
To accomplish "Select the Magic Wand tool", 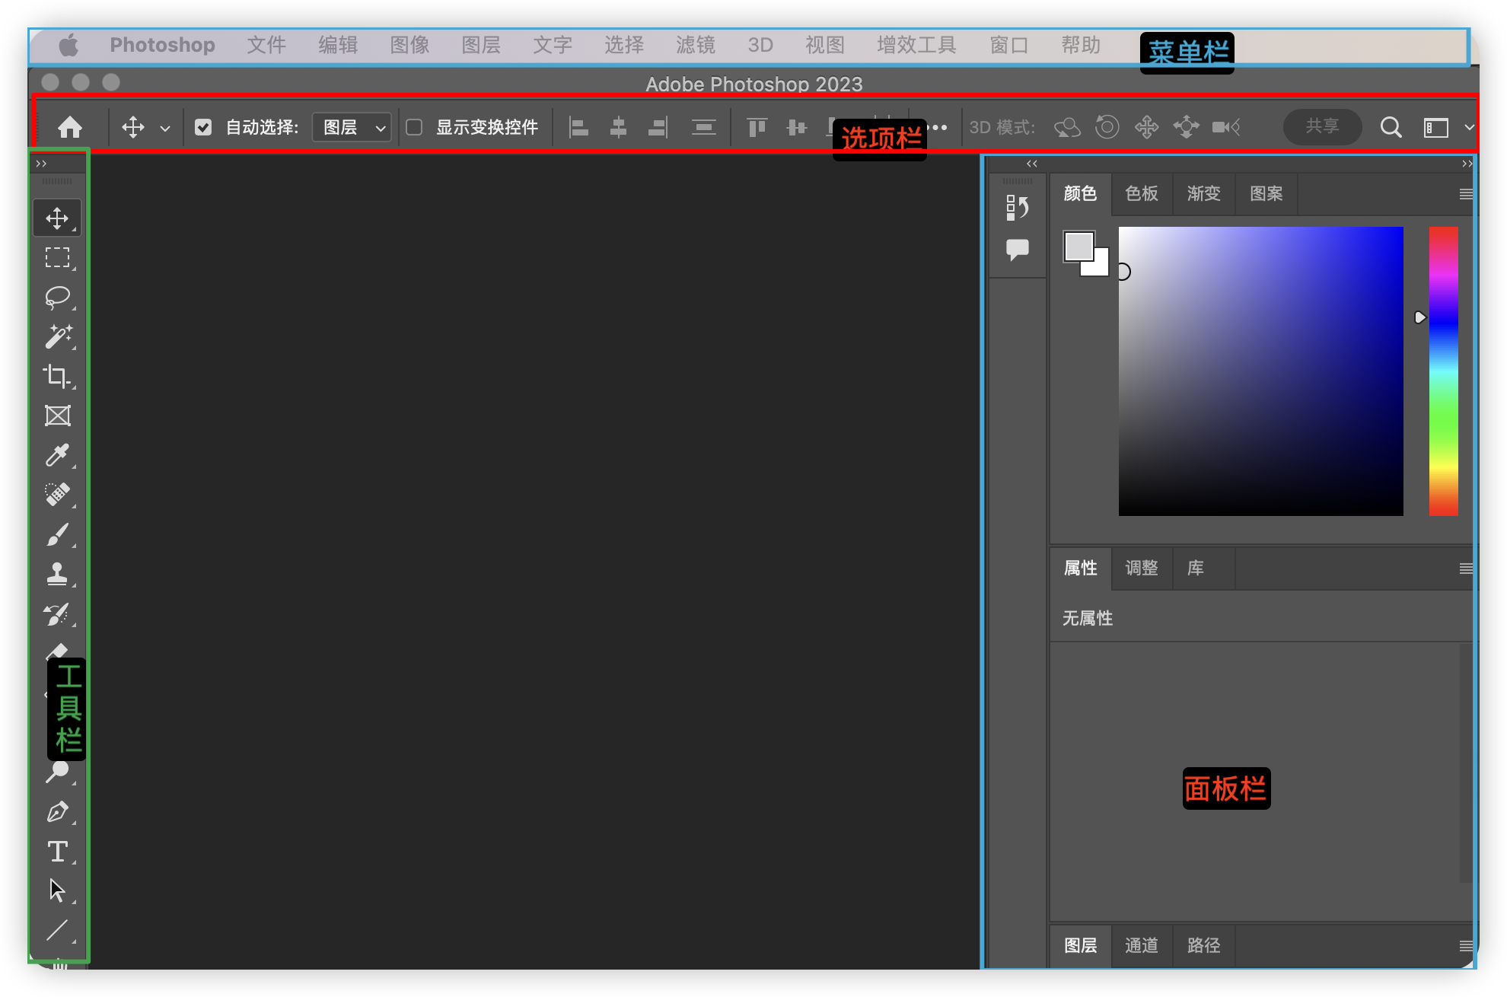I will [x=57, y=336].
